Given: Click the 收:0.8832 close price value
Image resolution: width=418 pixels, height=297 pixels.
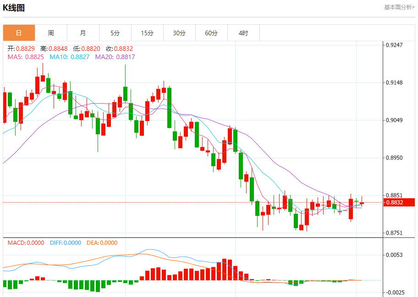Looking at the screenshot, I should 120,49.
